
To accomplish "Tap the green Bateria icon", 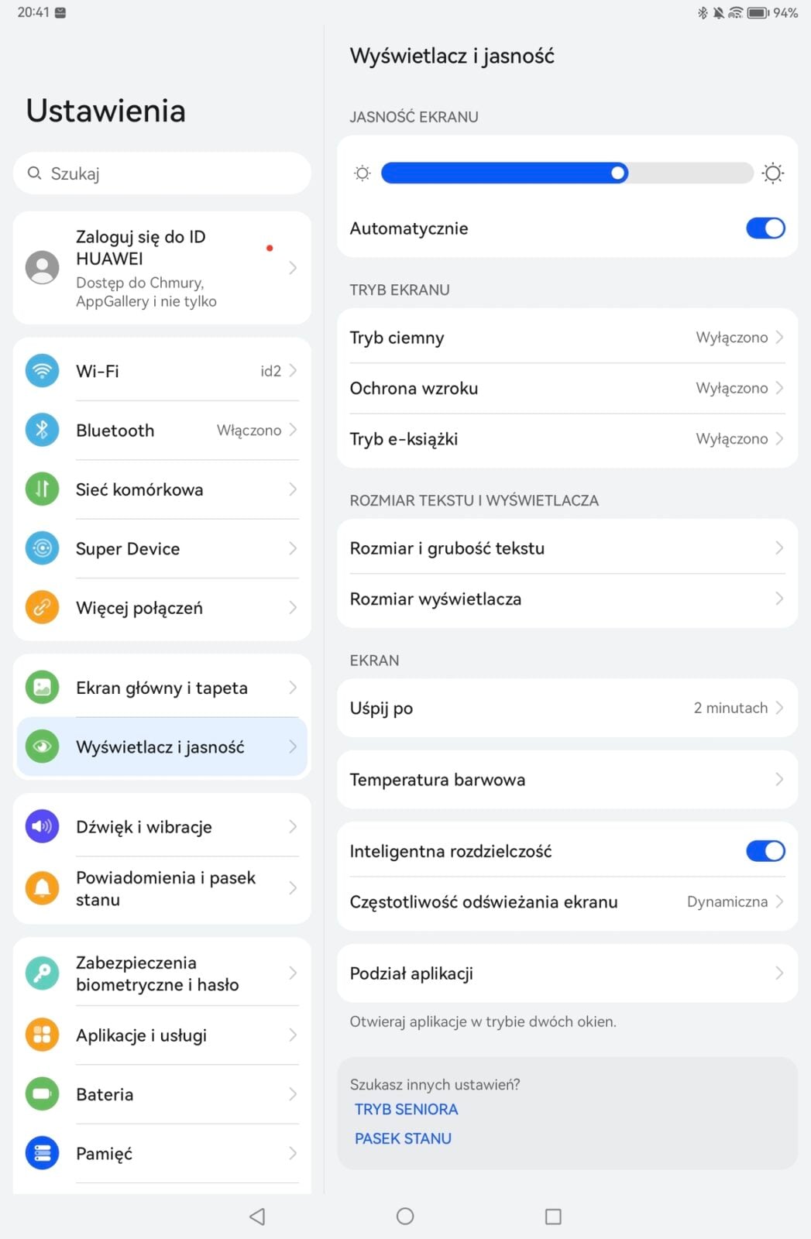I will (x=43, y=1094).
